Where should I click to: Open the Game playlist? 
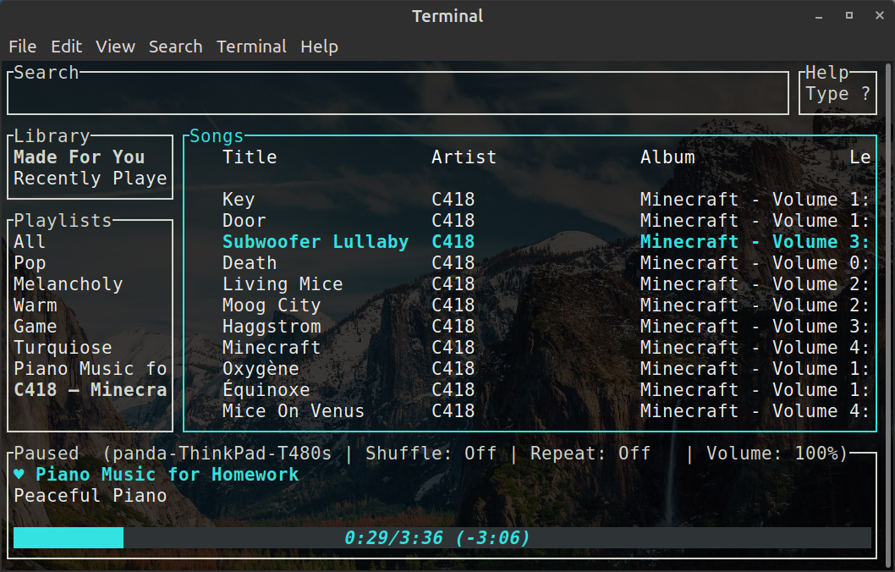pyautogui.click(x=36, y=327)
